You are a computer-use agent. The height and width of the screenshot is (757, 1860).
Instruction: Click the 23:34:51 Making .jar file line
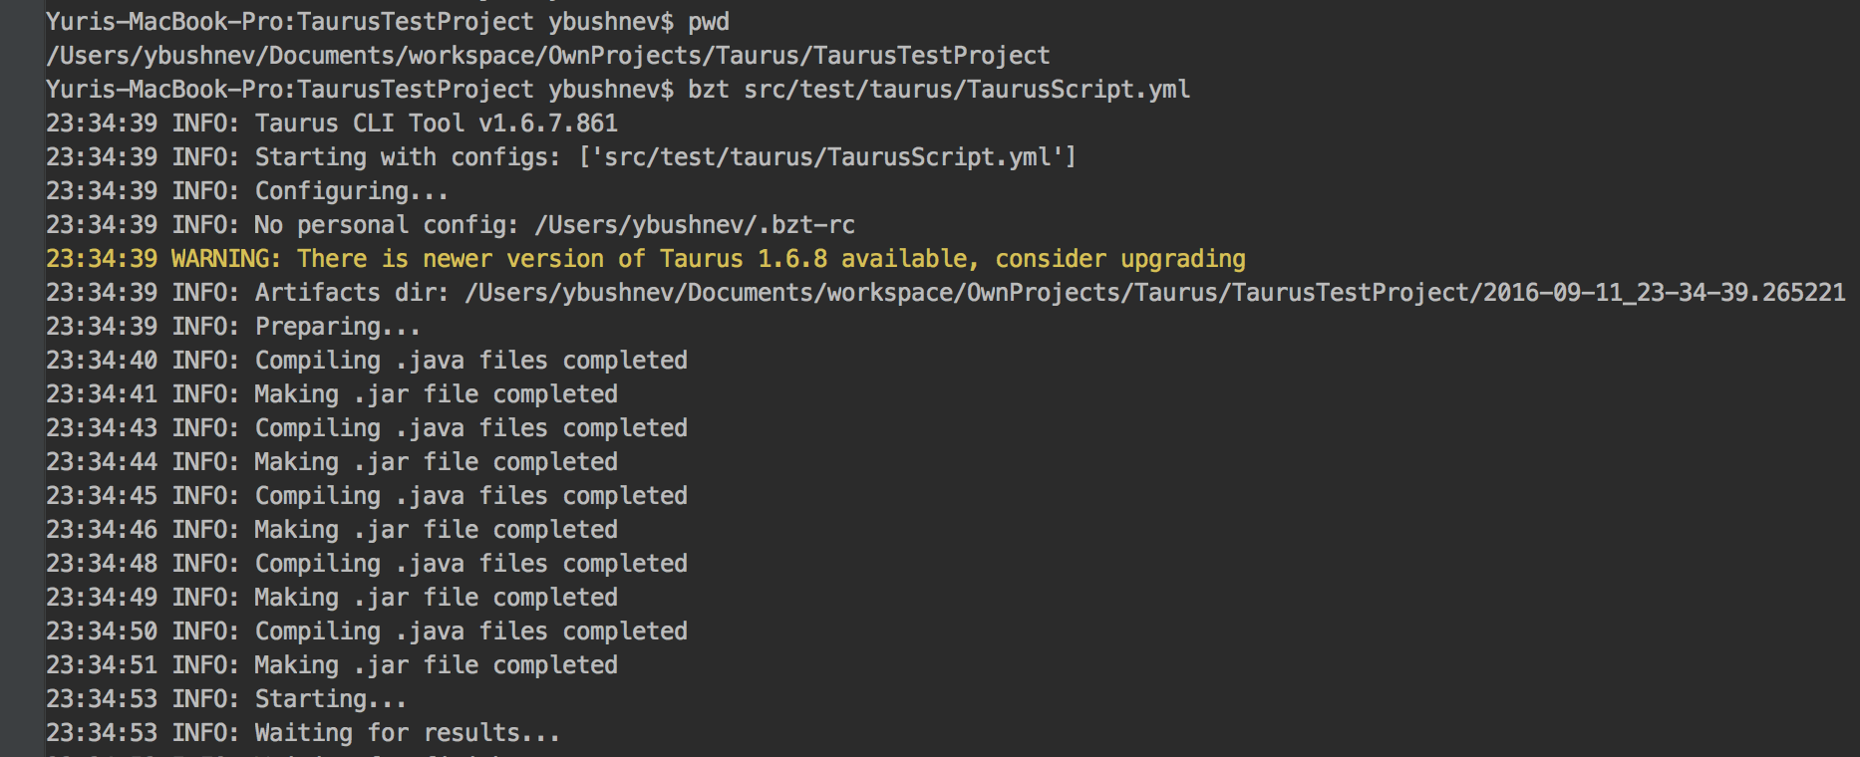tap(332, 665)
